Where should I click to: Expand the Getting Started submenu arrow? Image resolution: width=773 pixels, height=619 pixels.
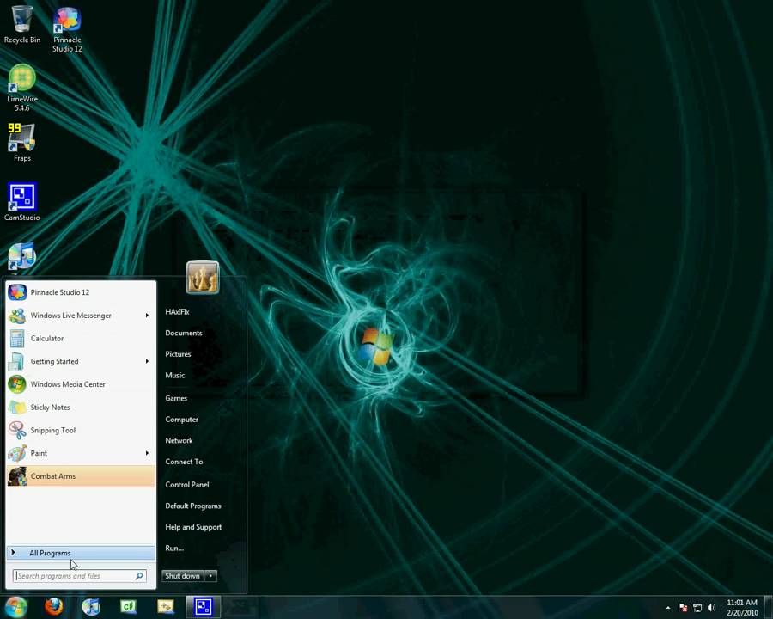[147, 361]
